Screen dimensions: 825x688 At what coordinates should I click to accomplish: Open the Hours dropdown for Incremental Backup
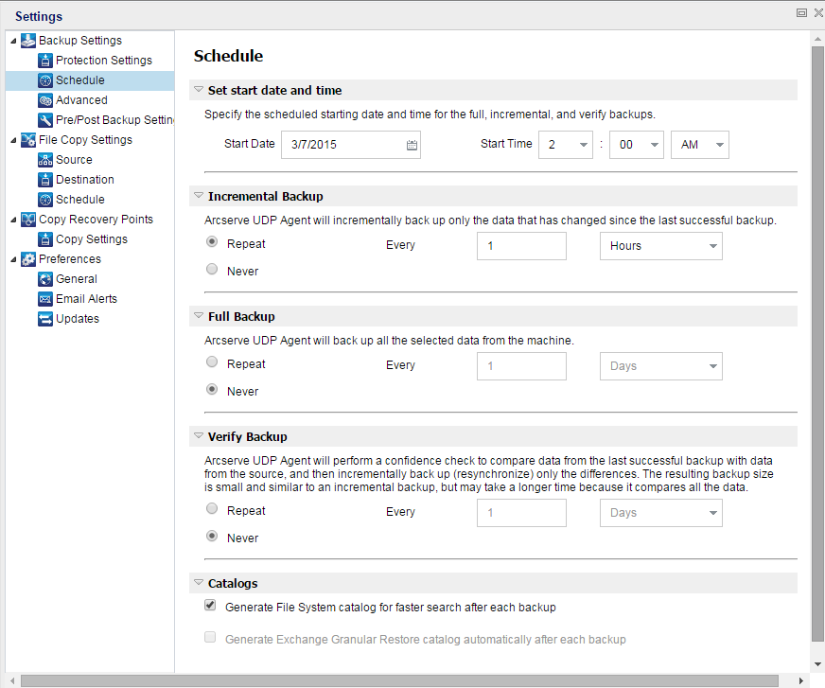[660, 246]
